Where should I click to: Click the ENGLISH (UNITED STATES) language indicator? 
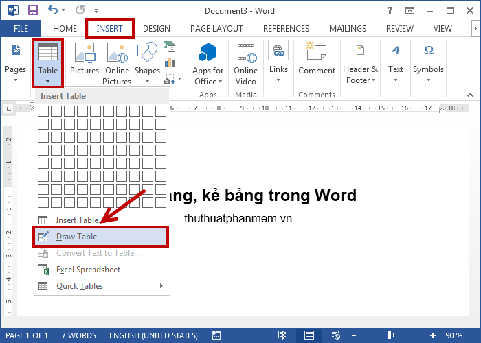pyautogui.click(x=153, y=335)
